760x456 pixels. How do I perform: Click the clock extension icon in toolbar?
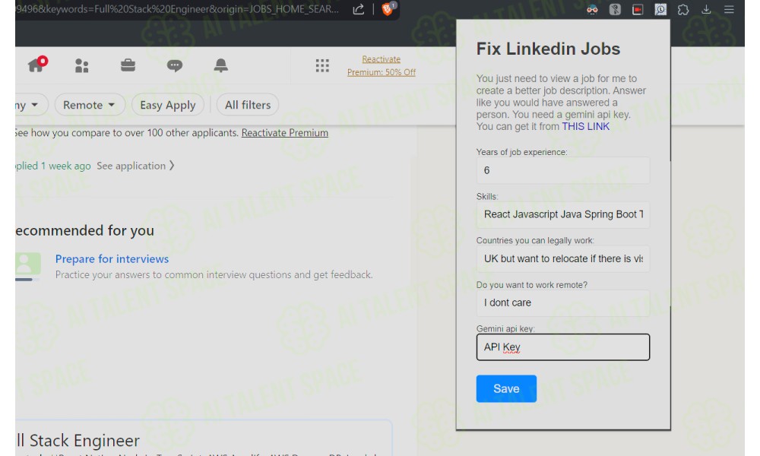click(660, 9)
